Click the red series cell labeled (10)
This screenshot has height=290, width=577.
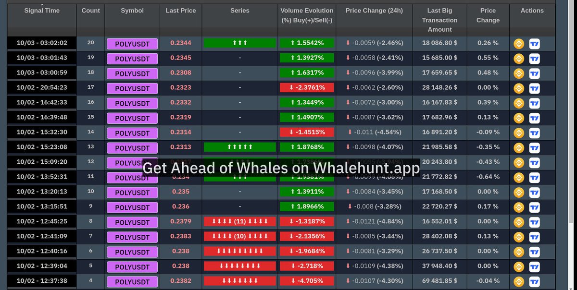(x=240, y=236)
